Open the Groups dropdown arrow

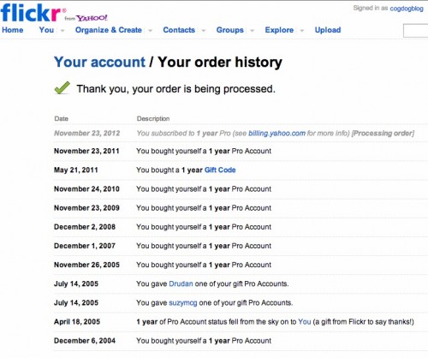click(253, 30)
